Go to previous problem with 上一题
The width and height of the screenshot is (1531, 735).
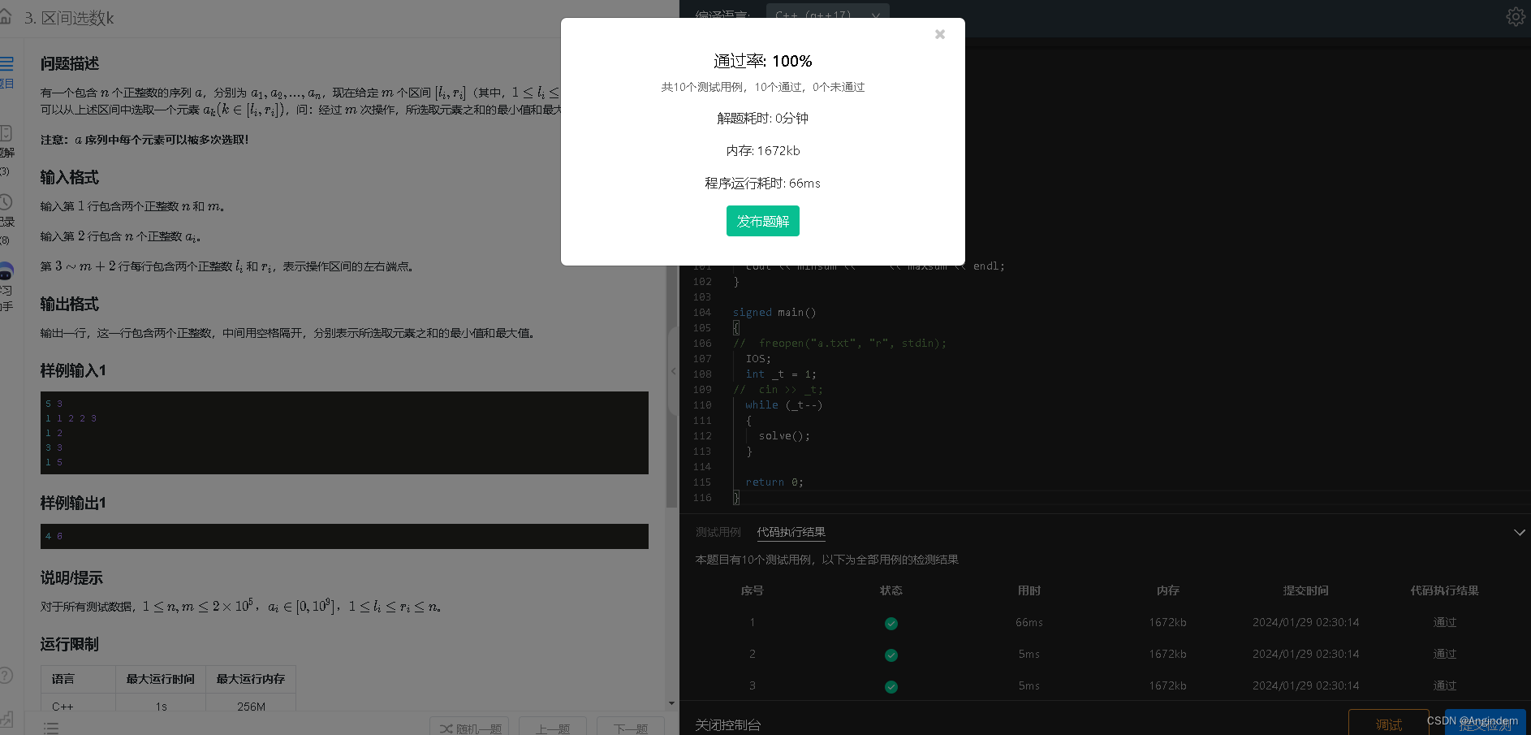[x=553, y=727]
